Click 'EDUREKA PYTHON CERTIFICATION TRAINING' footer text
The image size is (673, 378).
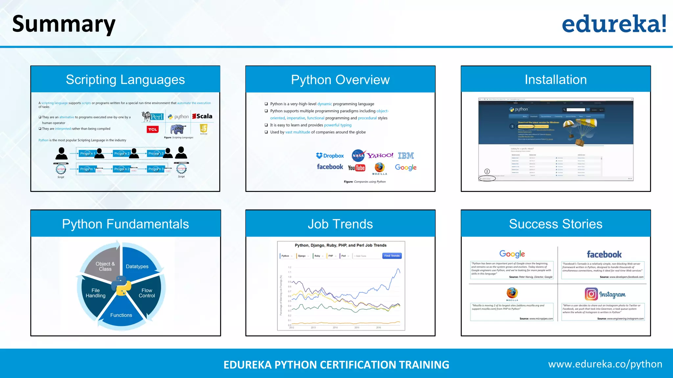(336, 365)
